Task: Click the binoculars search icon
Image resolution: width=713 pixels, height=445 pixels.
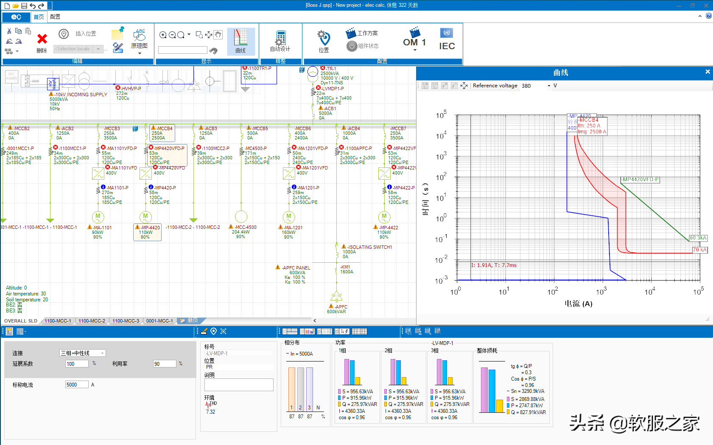Action: pos(214,51)
